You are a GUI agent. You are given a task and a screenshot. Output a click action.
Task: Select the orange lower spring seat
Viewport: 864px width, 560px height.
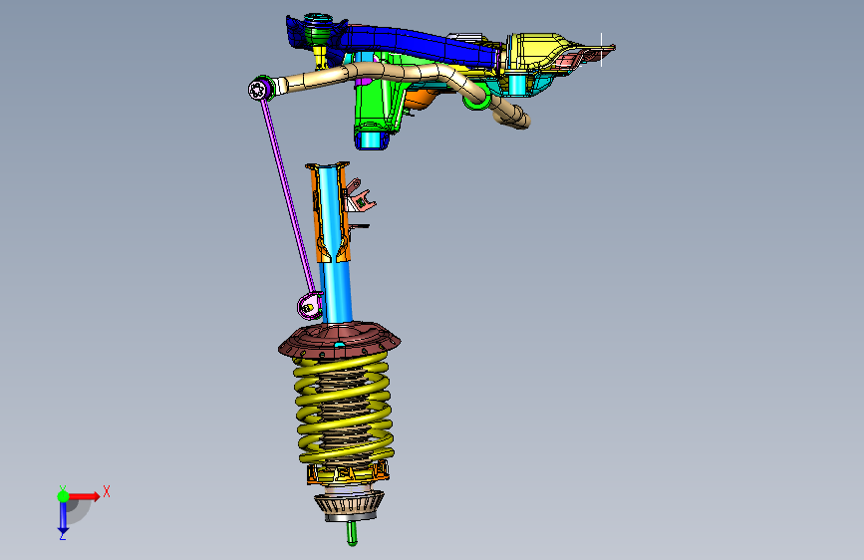pyautogui.click(x=348, y=473)
